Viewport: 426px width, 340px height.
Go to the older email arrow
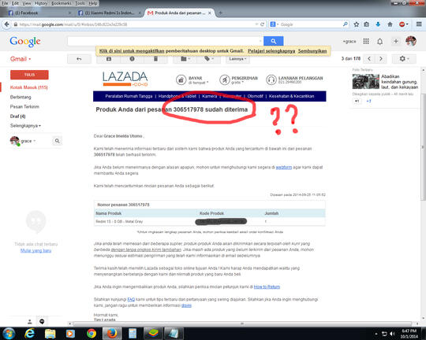[x=381, y=58]
